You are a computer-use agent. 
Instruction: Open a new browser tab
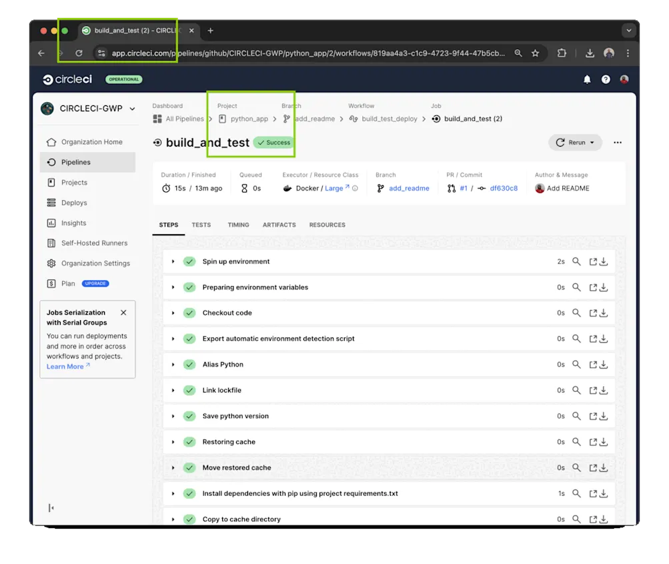pyautogui.click(x=210, y=31)
